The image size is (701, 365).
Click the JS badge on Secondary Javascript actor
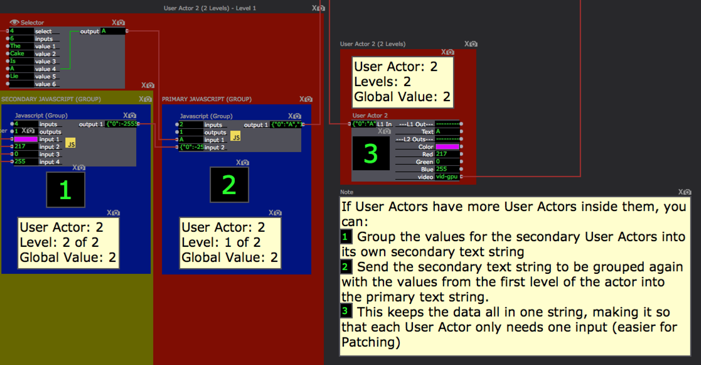pyautogui.click(x=70, y=144)
